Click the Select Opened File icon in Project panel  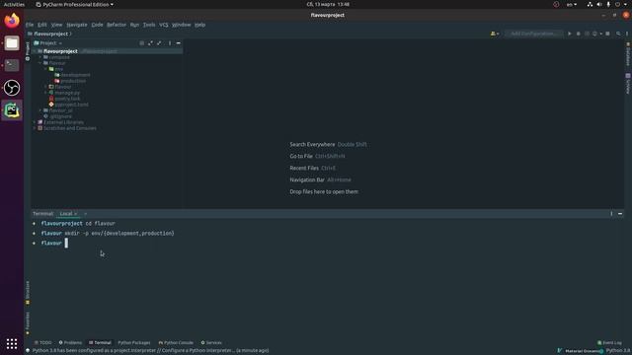pos(141,43)
